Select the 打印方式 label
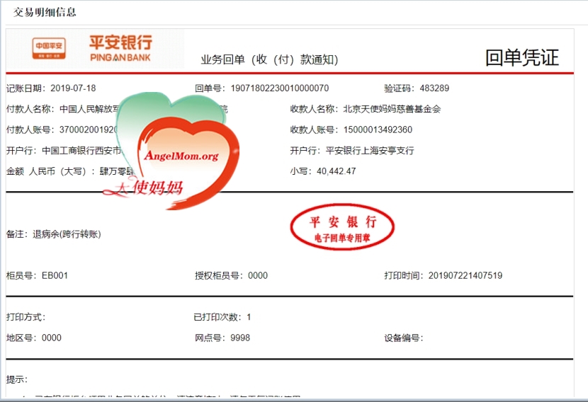This screenshot has height=402, width=588. pyautogui.click(x=26, y=317)
